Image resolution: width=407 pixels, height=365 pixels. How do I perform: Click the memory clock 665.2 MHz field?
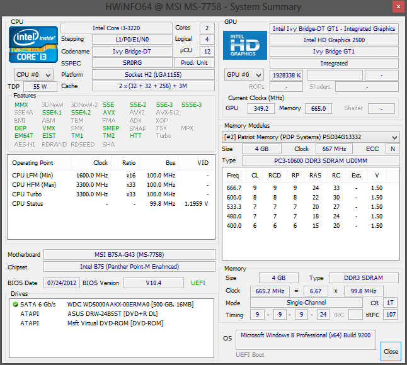pos(270,291)
